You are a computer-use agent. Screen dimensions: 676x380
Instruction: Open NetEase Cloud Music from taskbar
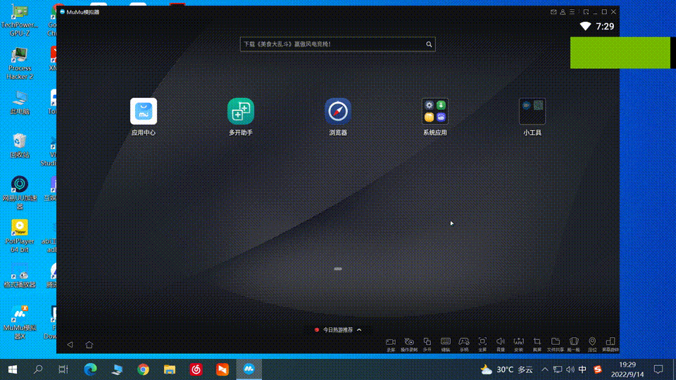click(196, 369)
